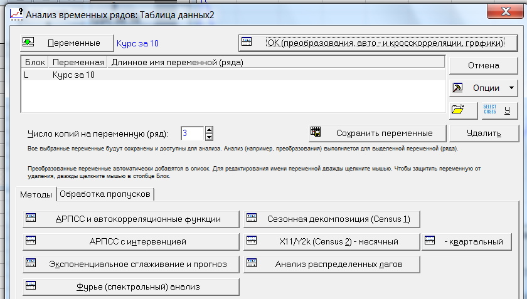Click icon on Фурье анализ button

coord(31,285)
